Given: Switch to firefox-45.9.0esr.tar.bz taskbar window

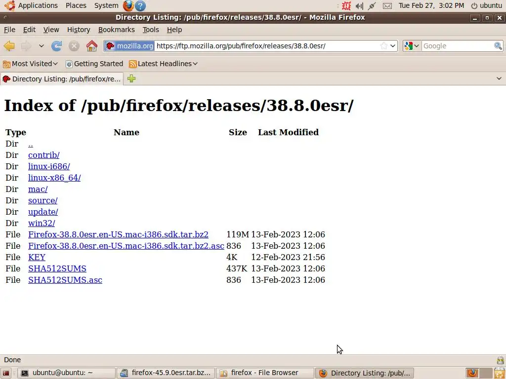Looking at the screenshot, I should pos(166,373).
